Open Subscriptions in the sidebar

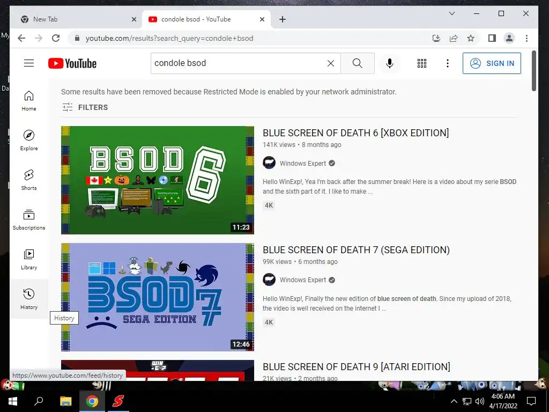pos(29,219)
